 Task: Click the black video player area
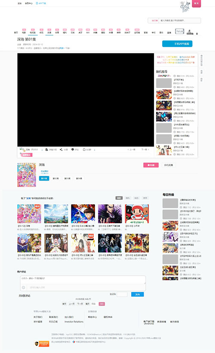86,100
